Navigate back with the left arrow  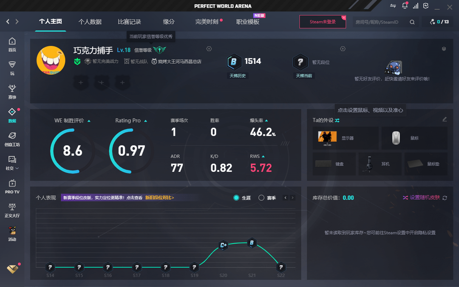(8, 21)
